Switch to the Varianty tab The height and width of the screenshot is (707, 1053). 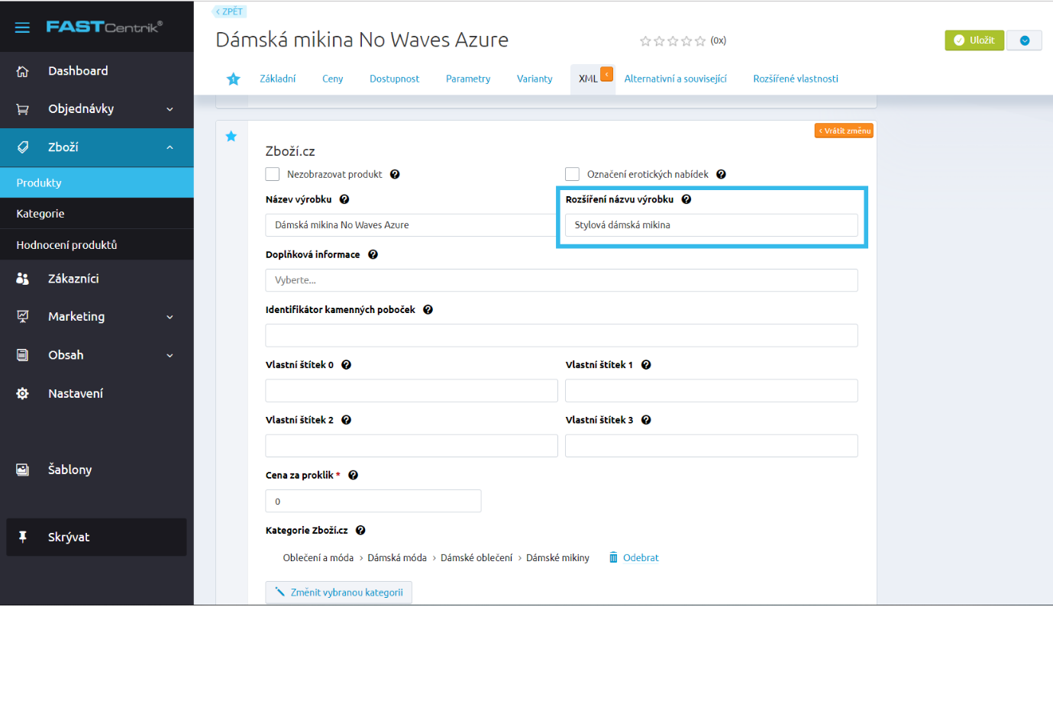point(535,79)
